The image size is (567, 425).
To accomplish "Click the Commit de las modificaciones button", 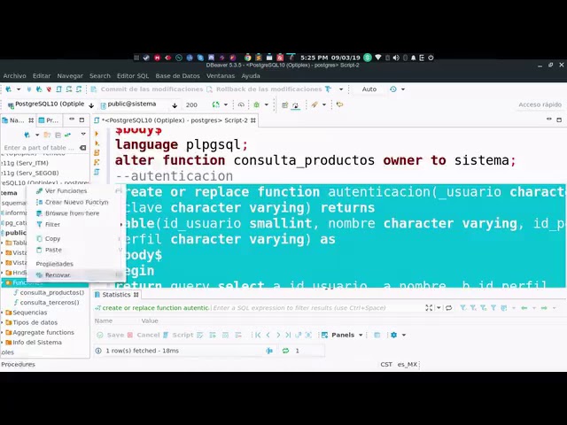I will point(147,89).
